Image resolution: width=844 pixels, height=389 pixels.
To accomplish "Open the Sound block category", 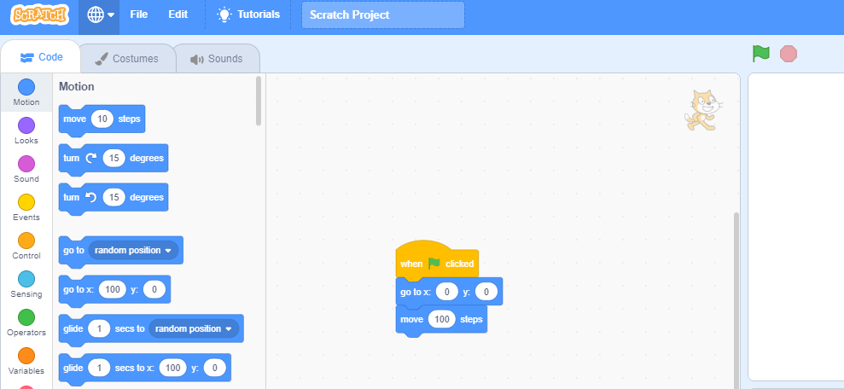I will pos(26,165).
